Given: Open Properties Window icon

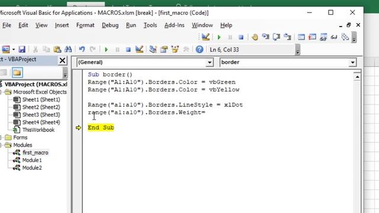Looking at the screenshot, I should point(164,50).
